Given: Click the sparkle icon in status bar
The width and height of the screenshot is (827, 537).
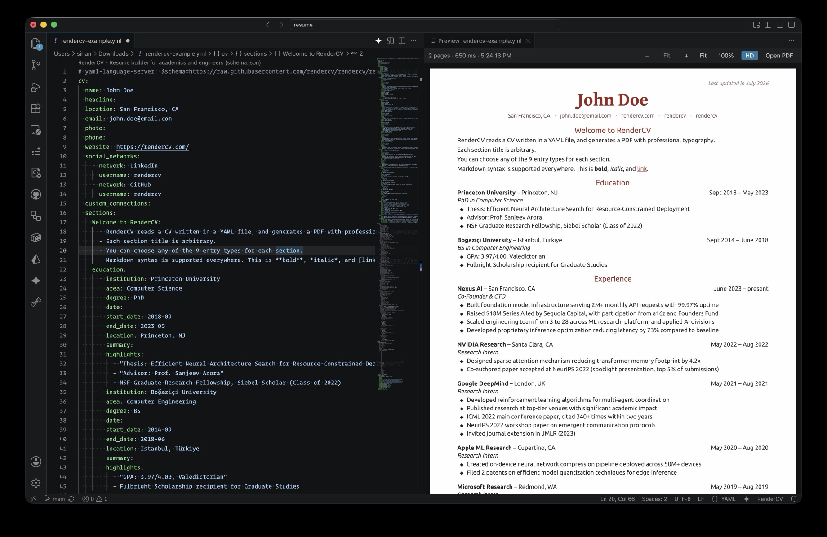Looking at the screenshot, I should [747, 499].
